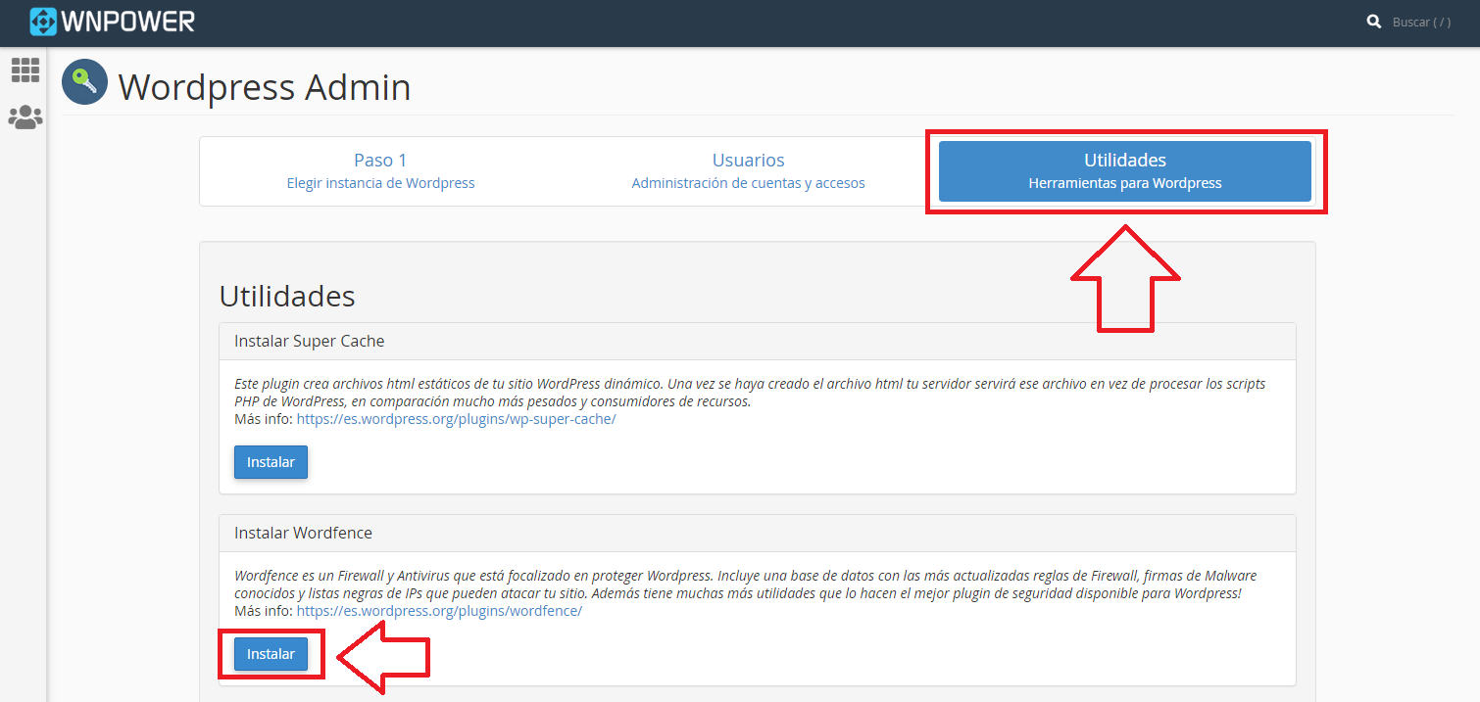Select the Utilidades tab
Screen dimensions: 1480x702
coord(1125,171)
